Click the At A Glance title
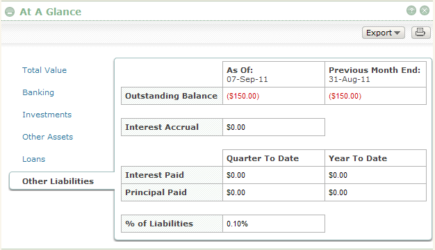Image resolution: width=435 pixels, height=250 pixels. coord(50,12)
